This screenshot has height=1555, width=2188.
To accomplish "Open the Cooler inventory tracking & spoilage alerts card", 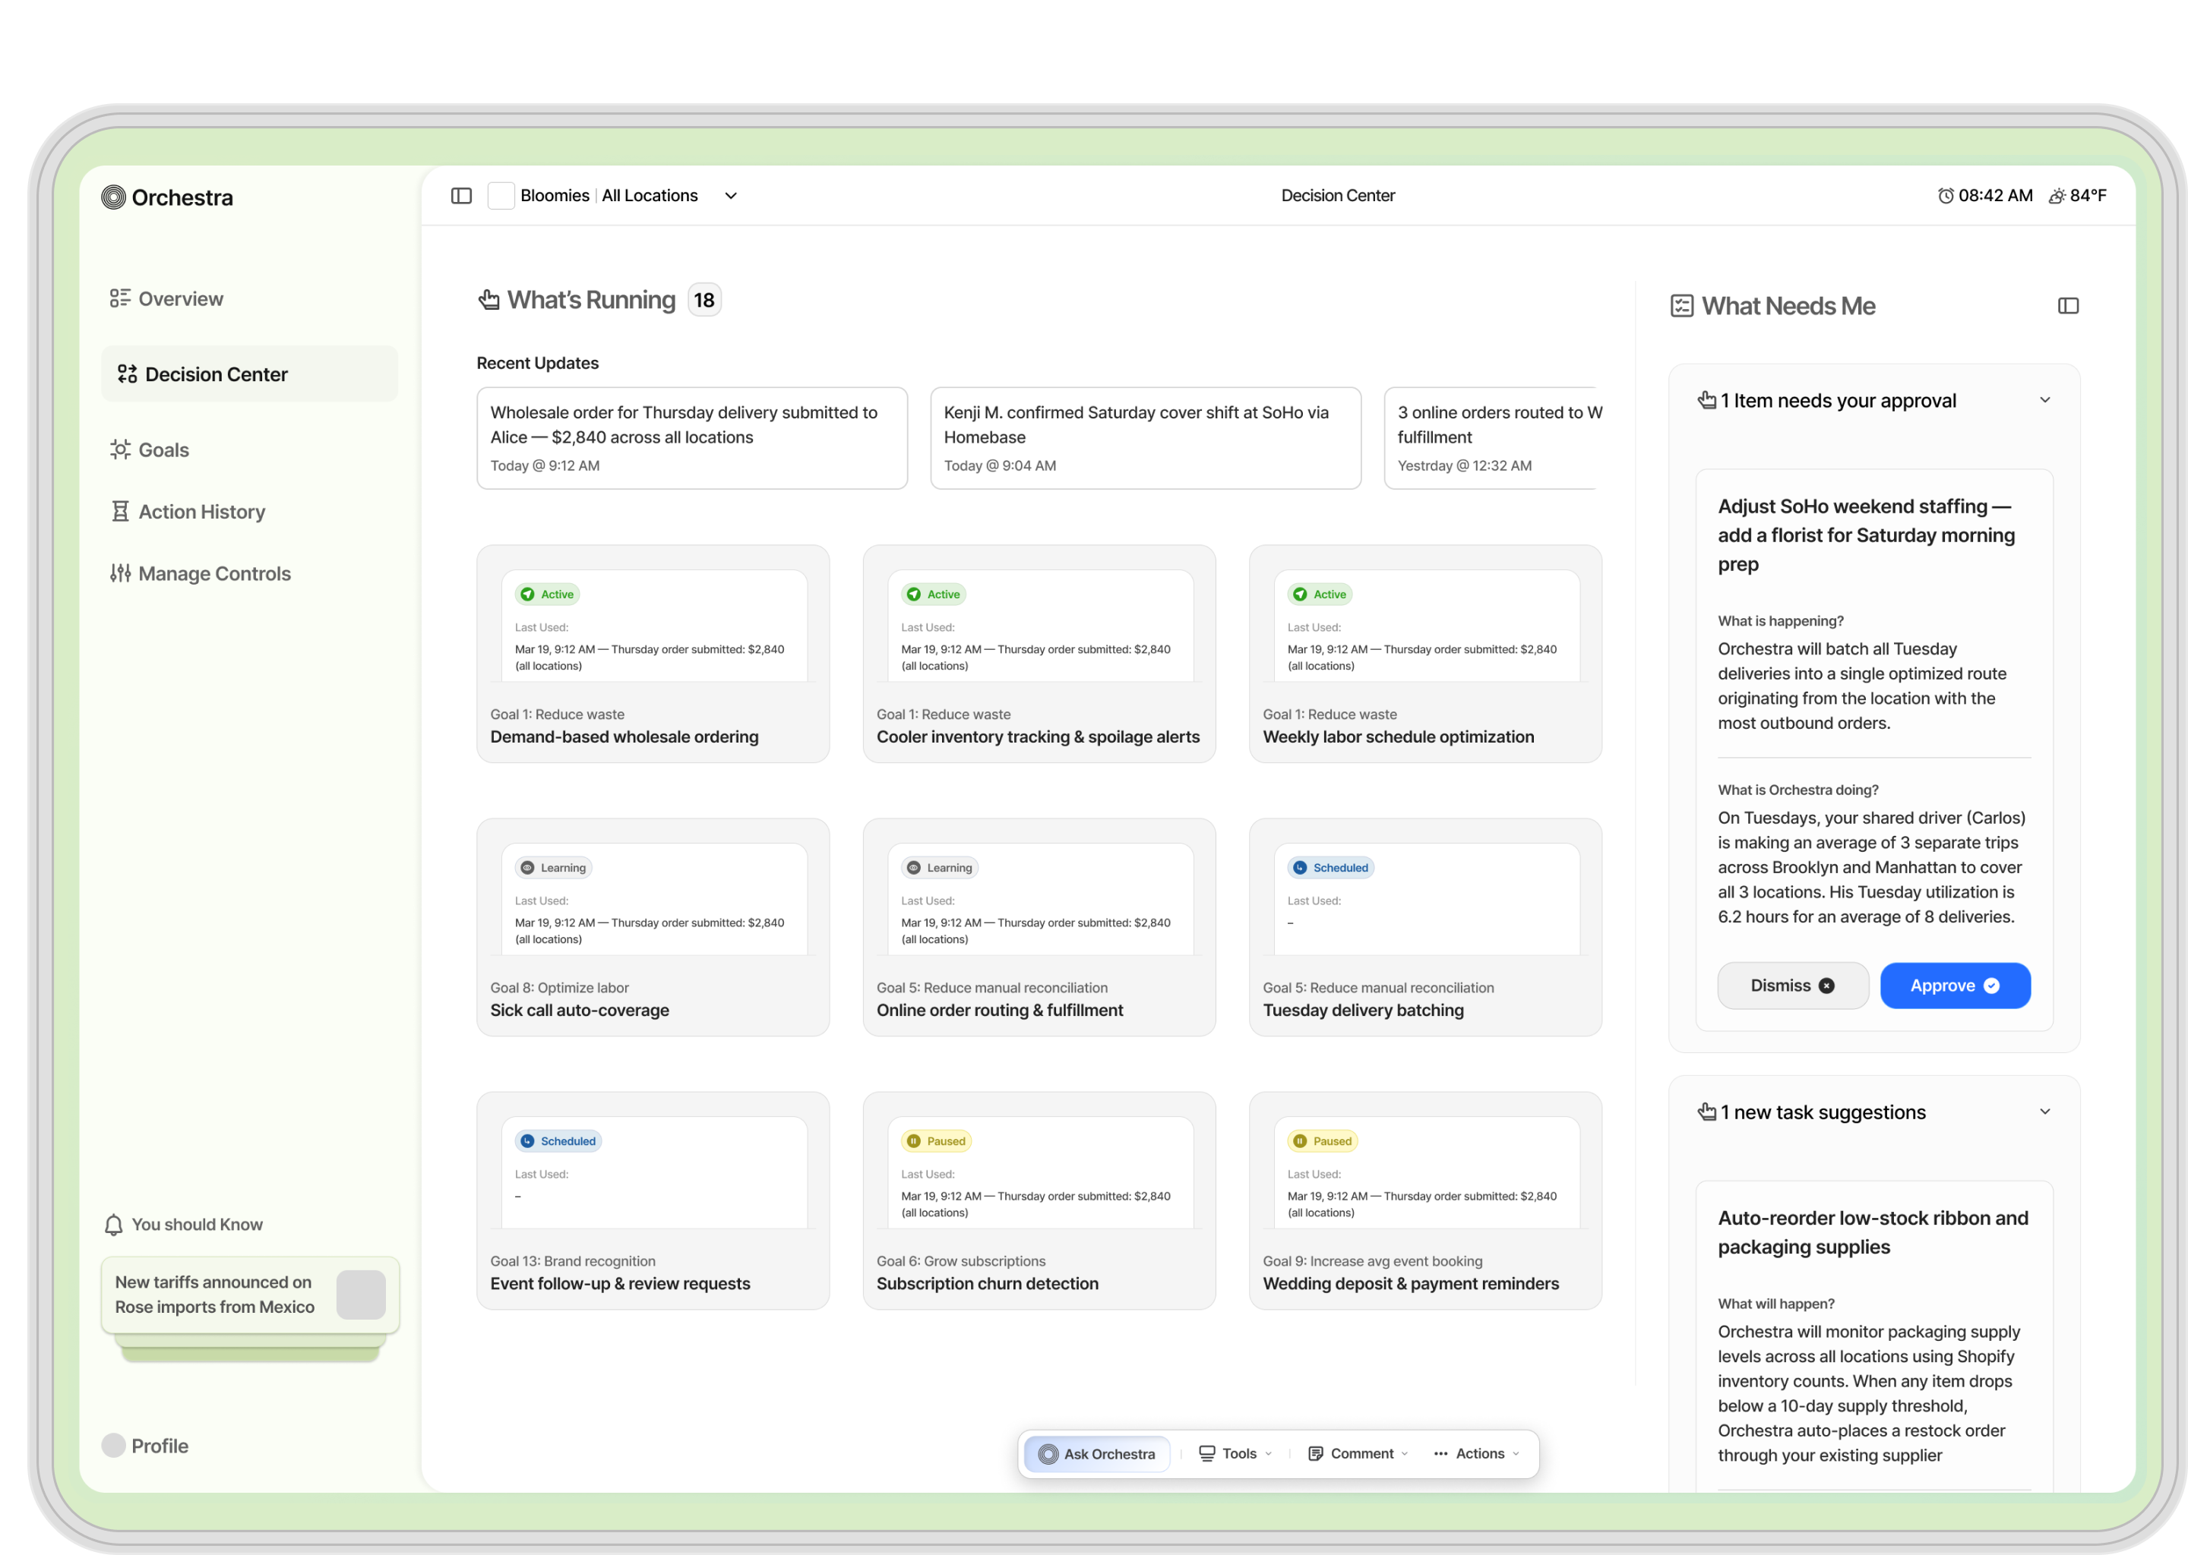I will [1039, 654].
